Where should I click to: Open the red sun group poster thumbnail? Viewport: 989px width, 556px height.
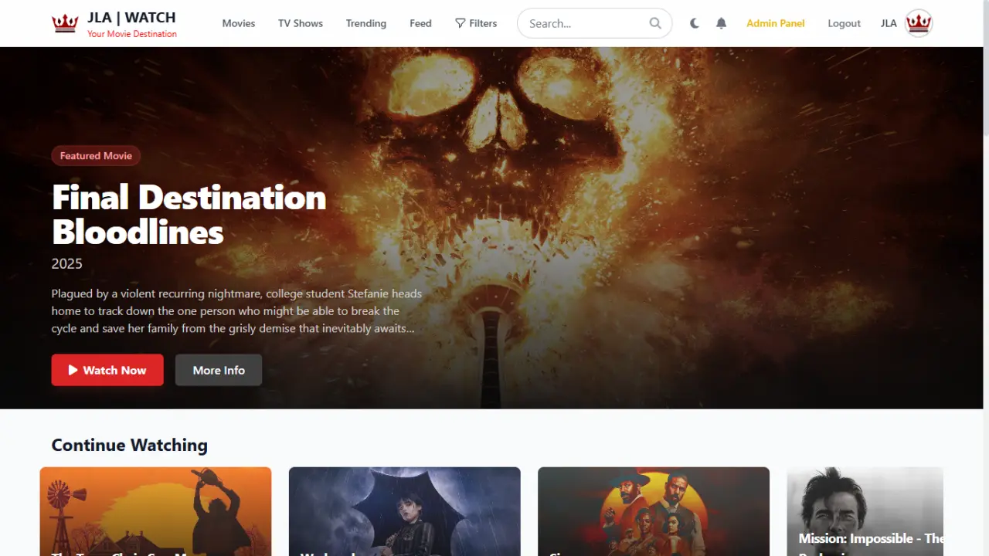pyautogui.click(x=654, y=511)
